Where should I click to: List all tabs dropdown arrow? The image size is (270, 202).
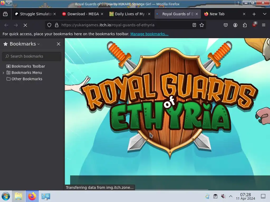pos(265,14)
